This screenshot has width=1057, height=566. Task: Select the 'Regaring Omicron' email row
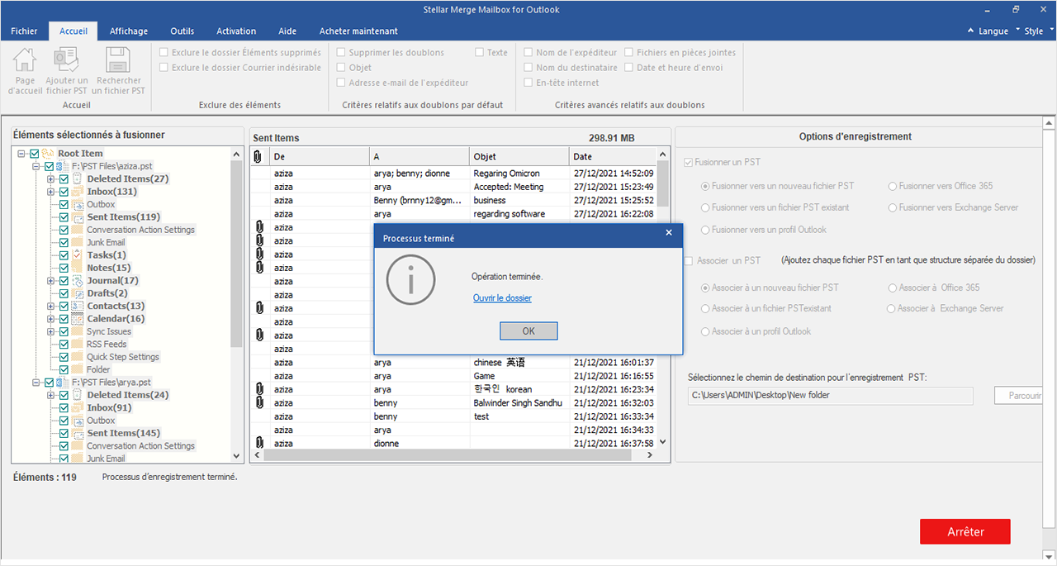click(453, 174)
